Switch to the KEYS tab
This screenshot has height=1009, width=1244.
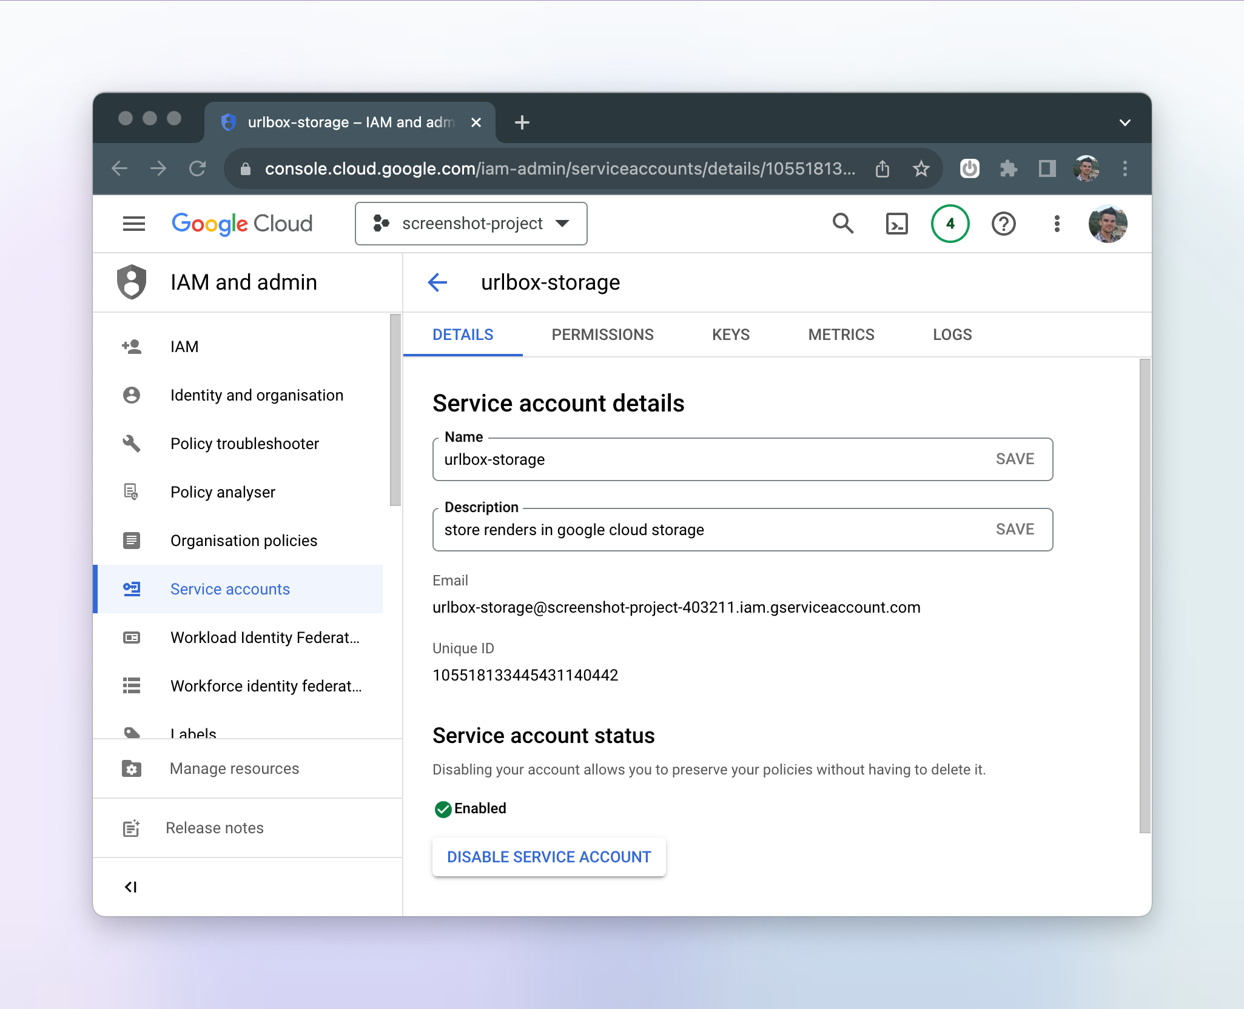click(730, 335)
